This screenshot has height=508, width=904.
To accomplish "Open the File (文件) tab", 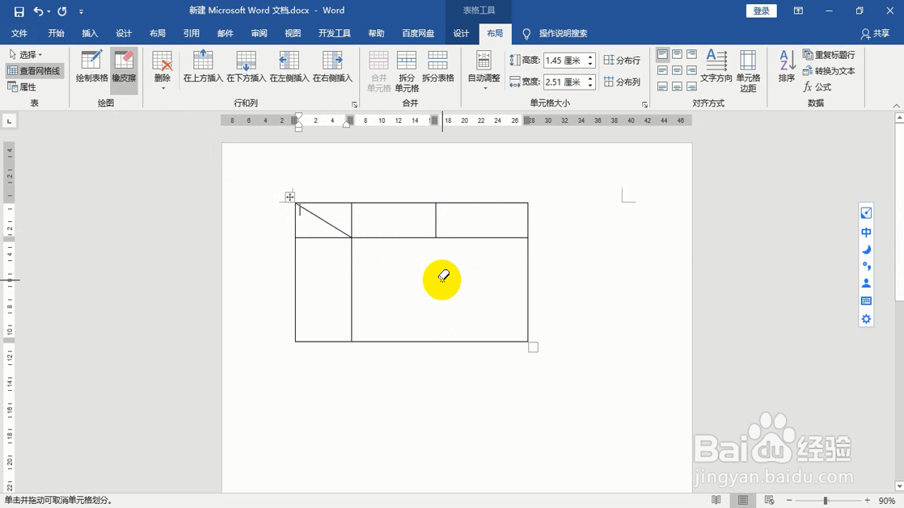I will click(x=19, y=33).
